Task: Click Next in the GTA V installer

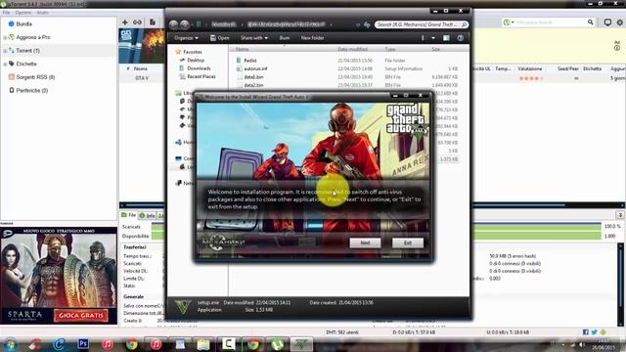Action: click(x=365, y=242)
